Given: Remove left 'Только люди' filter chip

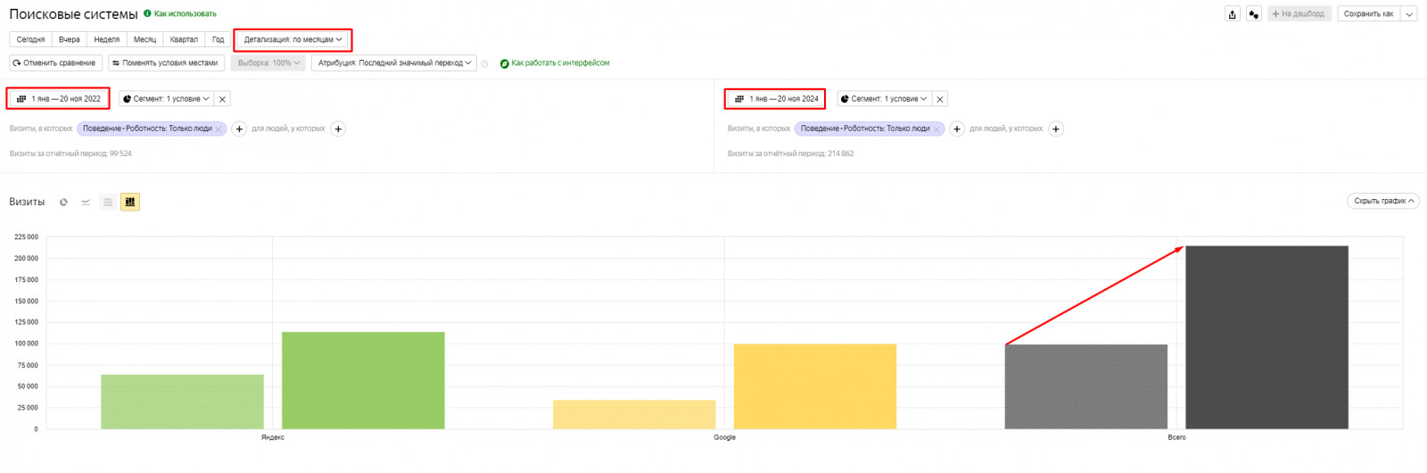Looking at the screenshot, I should click(219, 129).
